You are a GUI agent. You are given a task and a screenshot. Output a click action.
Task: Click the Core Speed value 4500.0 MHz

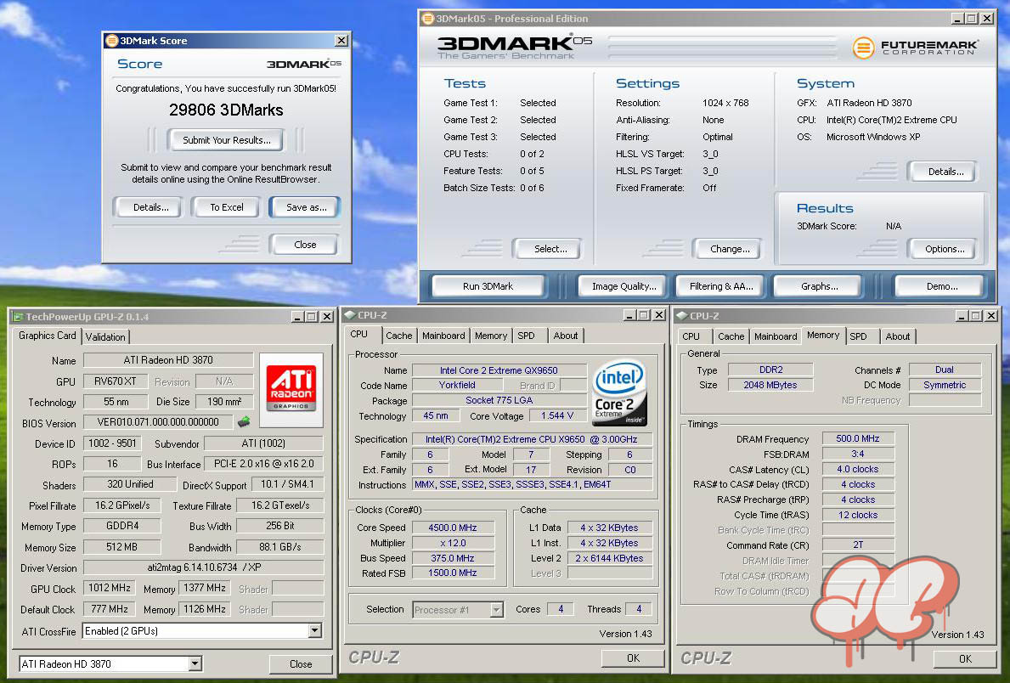pos(453,528)
